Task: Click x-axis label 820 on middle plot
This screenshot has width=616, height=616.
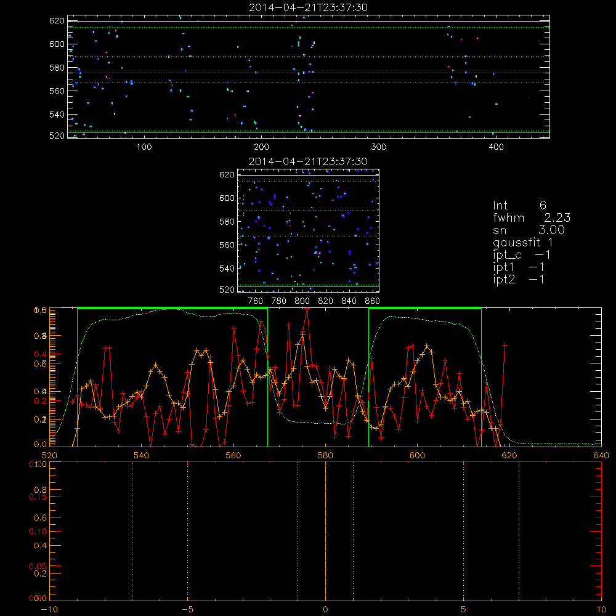Action: pos(326,301)
